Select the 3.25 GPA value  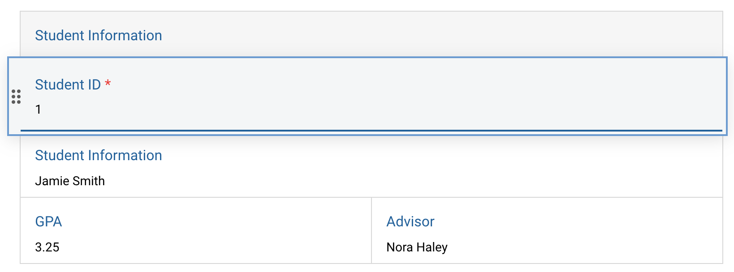click(47, 246)
